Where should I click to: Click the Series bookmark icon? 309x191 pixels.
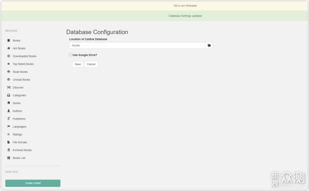tap(9, 103)
